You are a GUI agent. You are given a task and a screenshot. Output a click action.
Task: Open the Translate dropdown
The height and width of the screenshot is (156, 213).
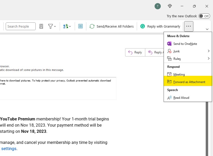67,26
